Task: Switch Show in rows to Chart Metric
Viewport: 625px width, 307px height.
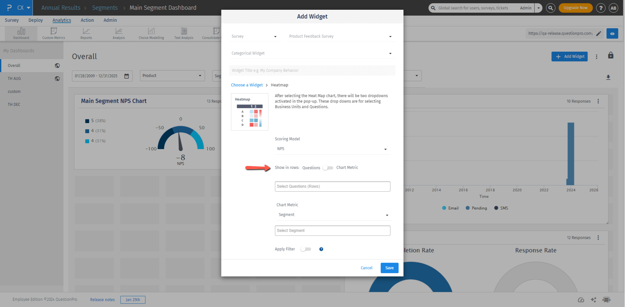Action: (328, 167)
